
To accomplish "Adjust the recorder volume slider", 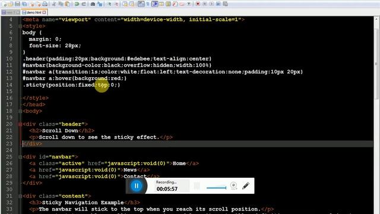I will coord(216,188).
